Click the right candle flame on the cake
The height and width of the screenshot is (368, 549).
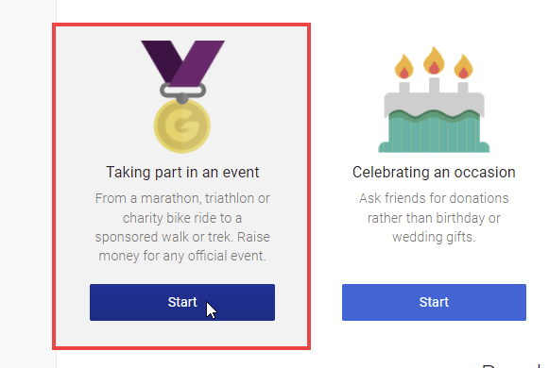(464, 66)
